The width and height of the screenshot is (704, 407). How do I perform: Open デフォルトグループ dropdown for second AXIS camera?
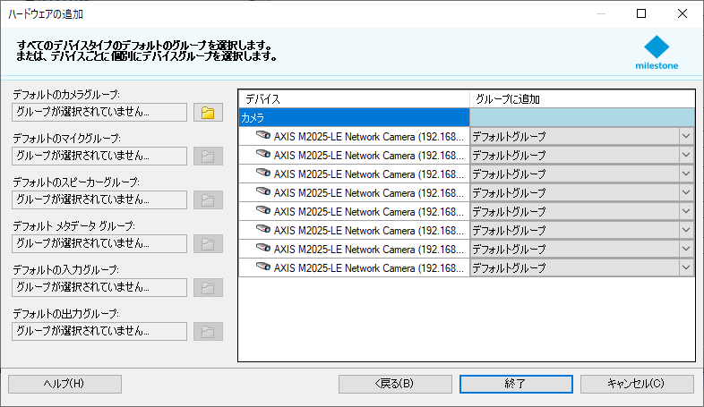(x=685, y=155)
